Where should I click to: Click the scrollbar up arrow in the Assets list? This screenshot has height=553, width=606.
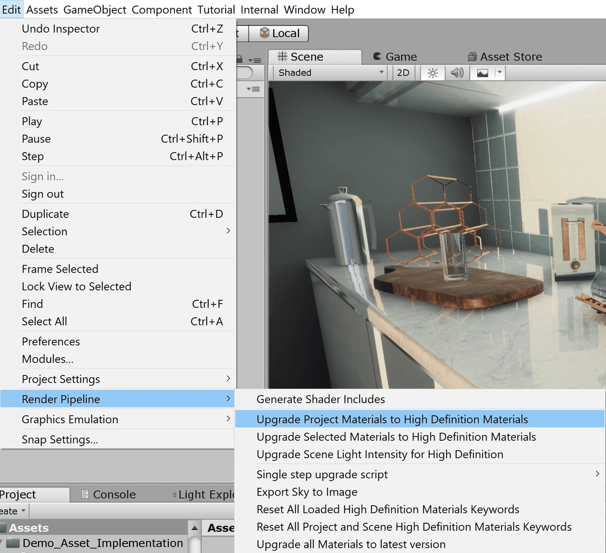(x=194, y=527)
